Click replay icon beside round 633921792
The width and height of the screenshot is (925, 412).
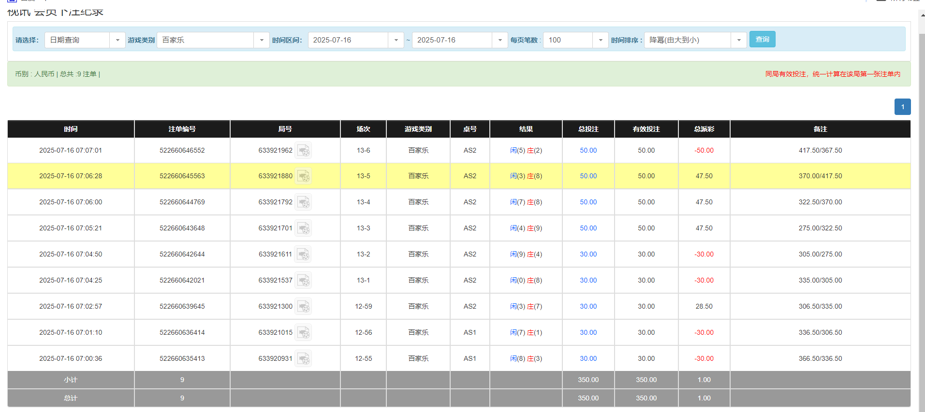click(x=303, y=202)
